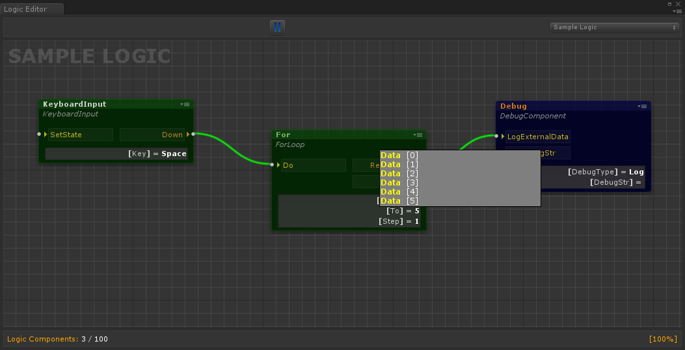The image size is (685, 350).
Task: Click the pause button in the toolbar
Action: (277, 27)
